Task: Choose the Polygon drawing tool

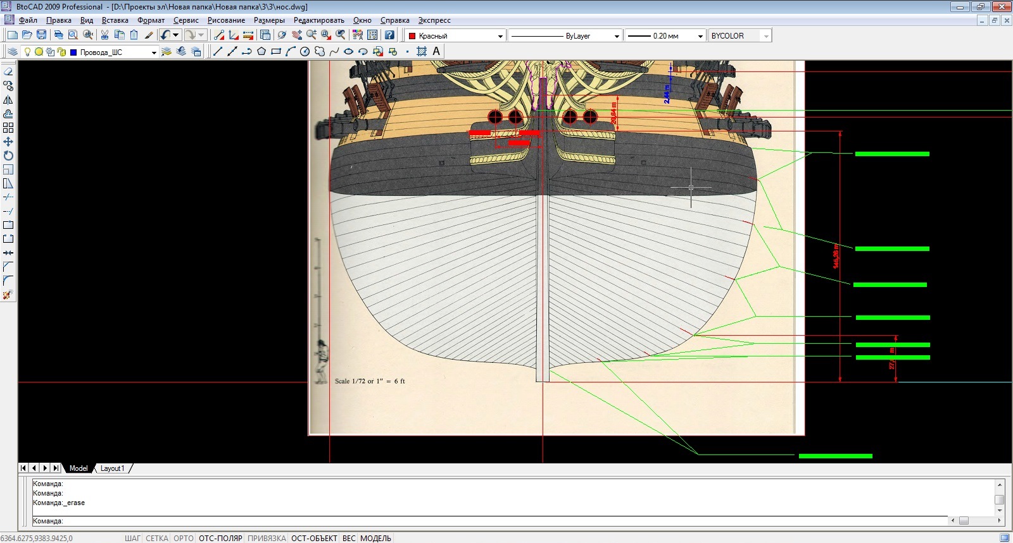Action: click(x=261, y=52)
